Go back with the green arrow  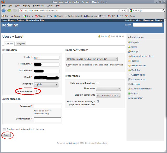tap(9, 10)
